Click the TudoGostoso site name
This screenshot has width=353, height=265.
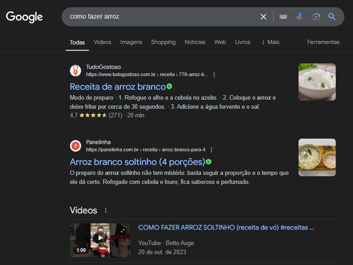point(103,67)
